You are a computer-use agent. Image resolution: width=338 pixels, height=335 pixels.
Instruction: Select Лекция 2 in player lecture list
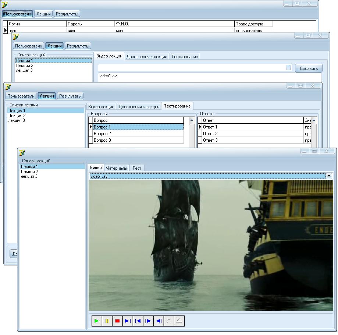point(29,172)
